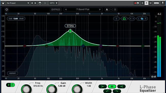Click the output level meter bars
The width and height of the screenshot is (166, 93).
tap(159, 46)
